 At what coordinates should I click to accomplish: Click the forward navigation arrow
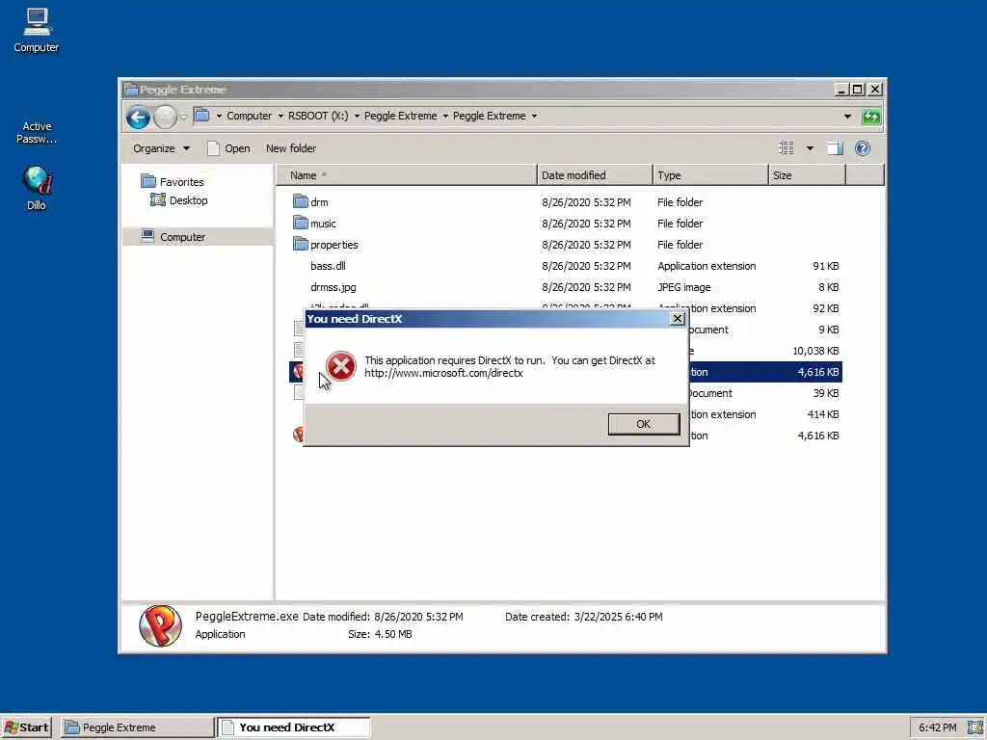165,117
